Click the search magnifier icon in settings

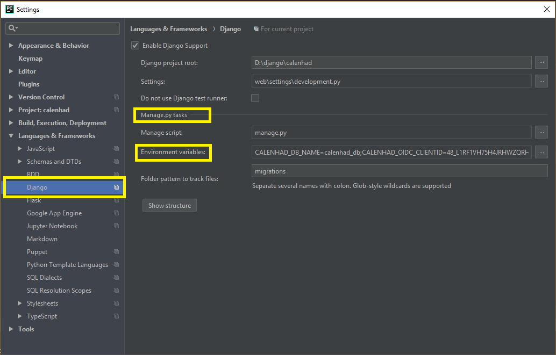coord(13,28)
